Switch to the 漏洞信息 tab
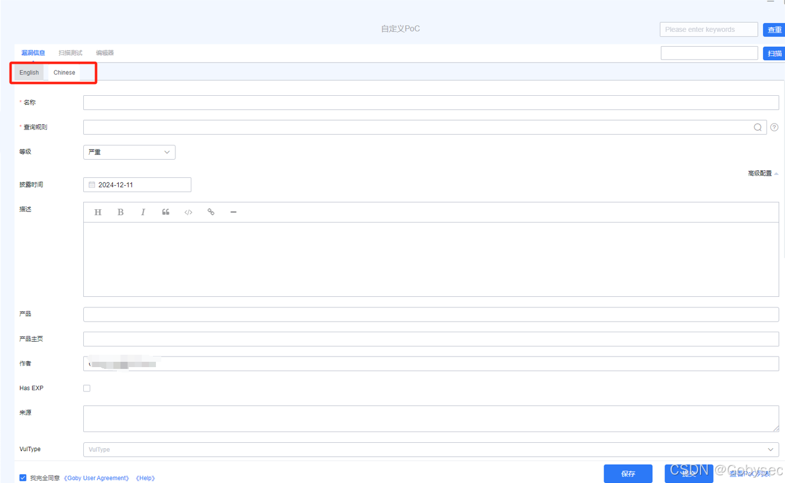The image size is (785, 483). [33, 53]
